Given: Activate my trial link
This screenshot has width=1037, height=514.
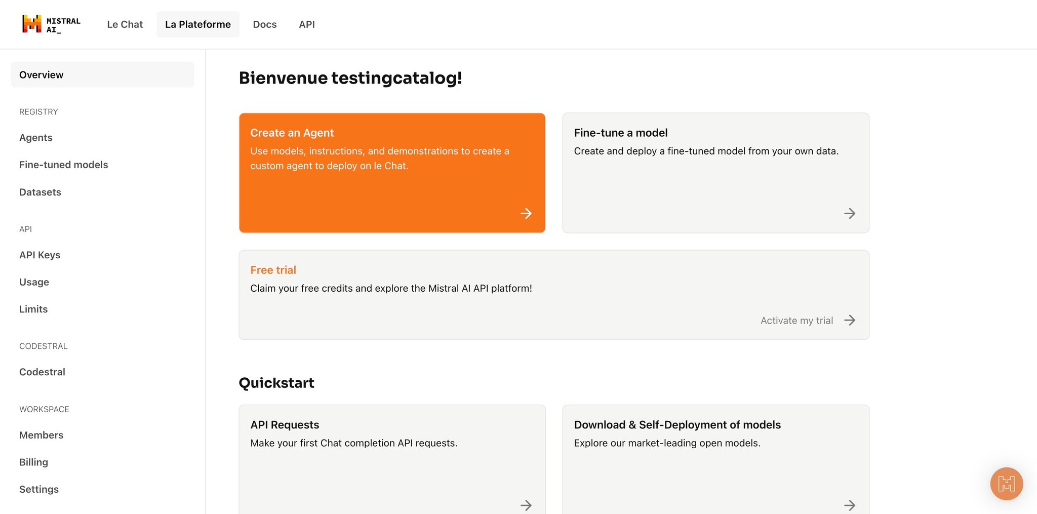Looking at the screenshot, I should [796, 321].
